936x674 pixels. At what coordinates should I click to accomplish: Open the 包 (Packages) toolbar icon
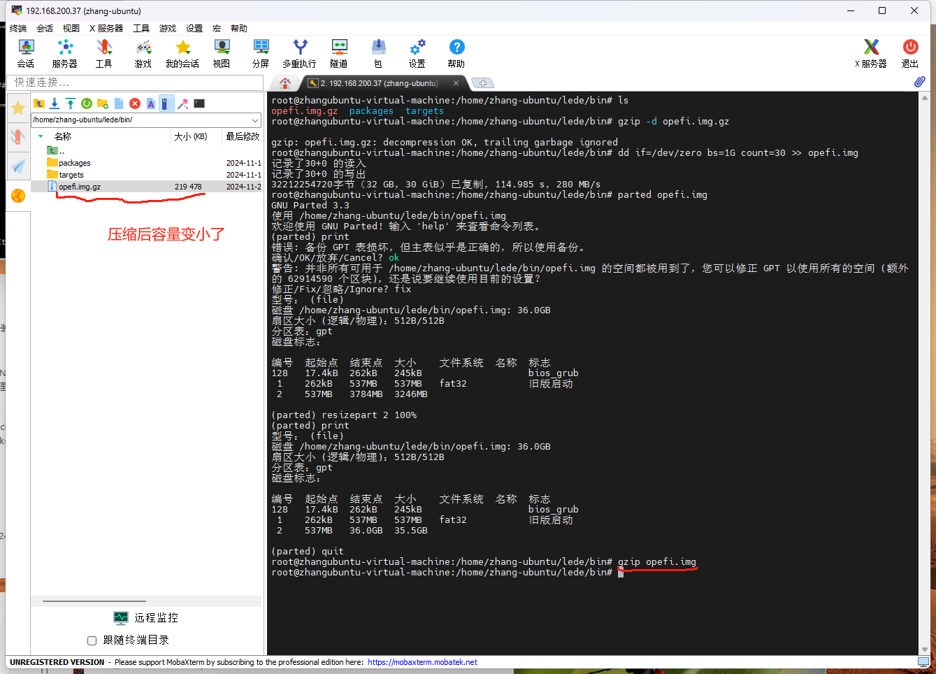[378, 53]
